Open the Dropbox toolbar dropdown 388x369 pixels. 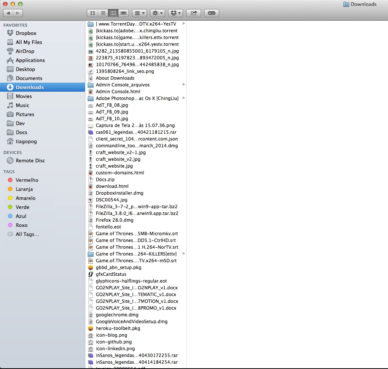point(175,13)
